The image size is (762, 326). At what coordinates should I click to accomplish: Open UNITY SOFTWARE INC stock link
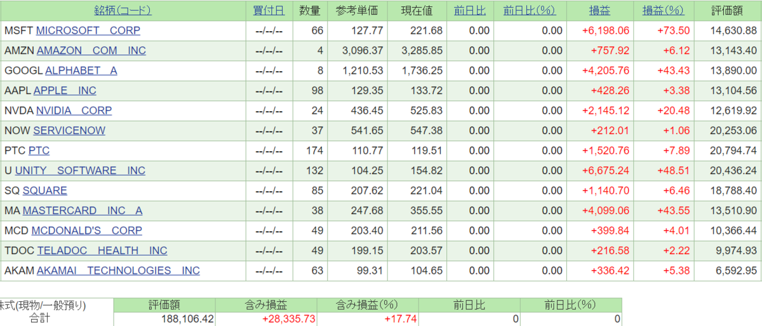[x=80, y=171]
